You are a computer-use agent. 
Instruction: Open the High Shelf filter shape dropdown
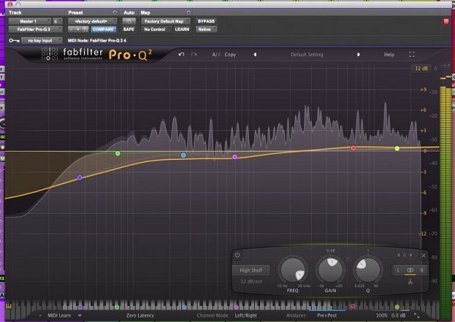click(x=250, y=270)
